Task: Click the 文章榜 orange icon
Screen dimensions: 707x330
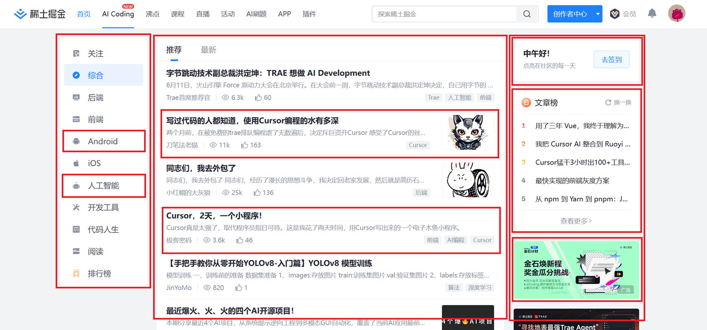Action: coord(526,102)
